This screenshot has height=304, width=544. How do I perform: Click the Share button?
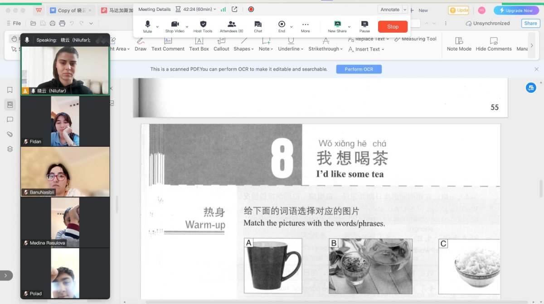(530, 23)
